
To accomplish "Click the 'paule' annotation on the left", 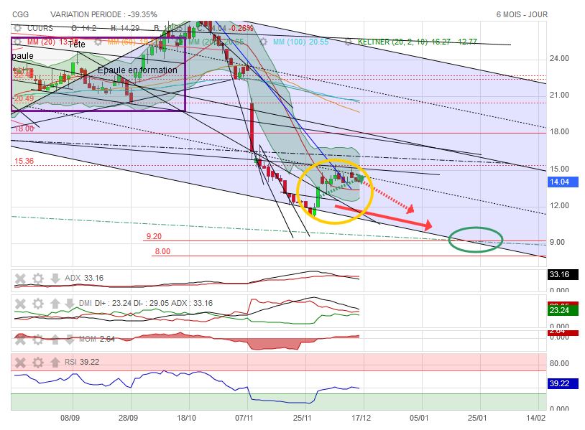I will tap(23, 56).
